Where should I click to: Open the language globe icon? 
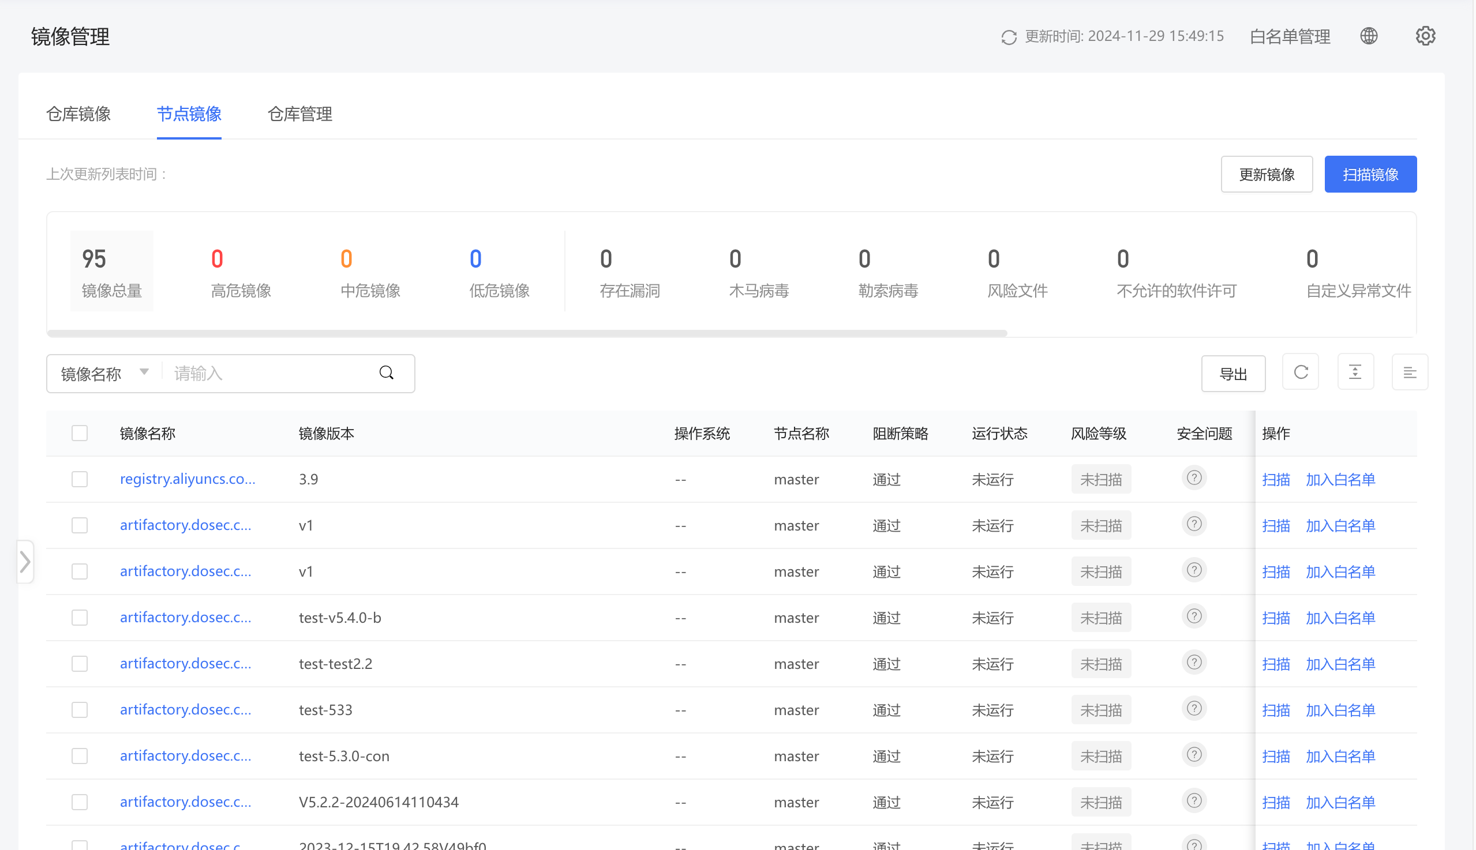[1369, 36]
